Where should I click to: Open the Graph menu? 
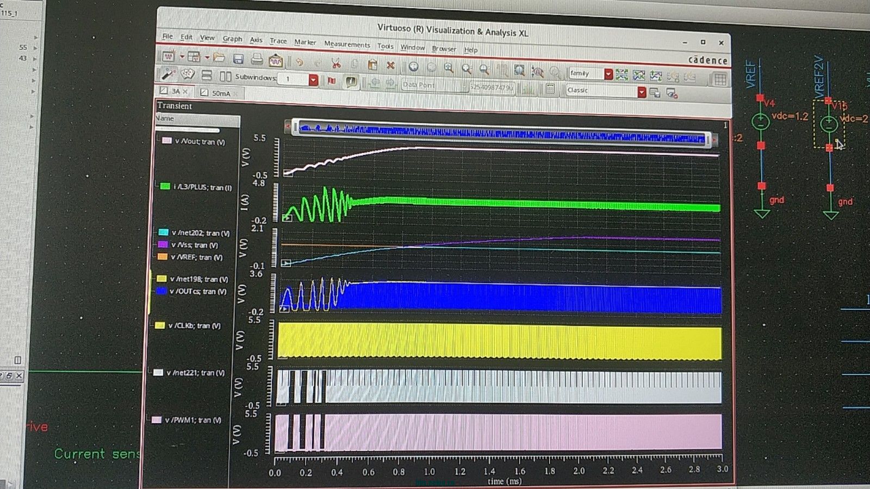(232, 39)
